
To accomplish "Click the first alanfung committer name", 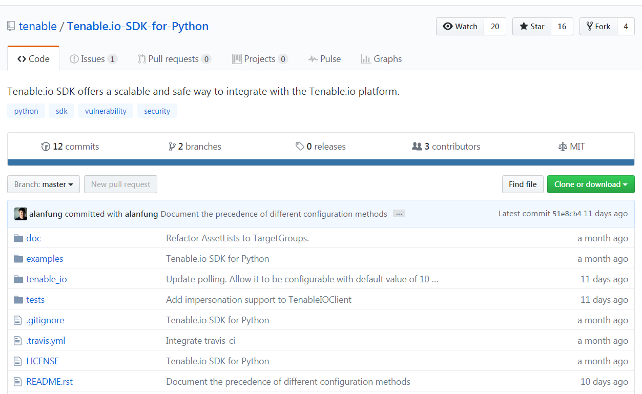I will click(46, 214).
